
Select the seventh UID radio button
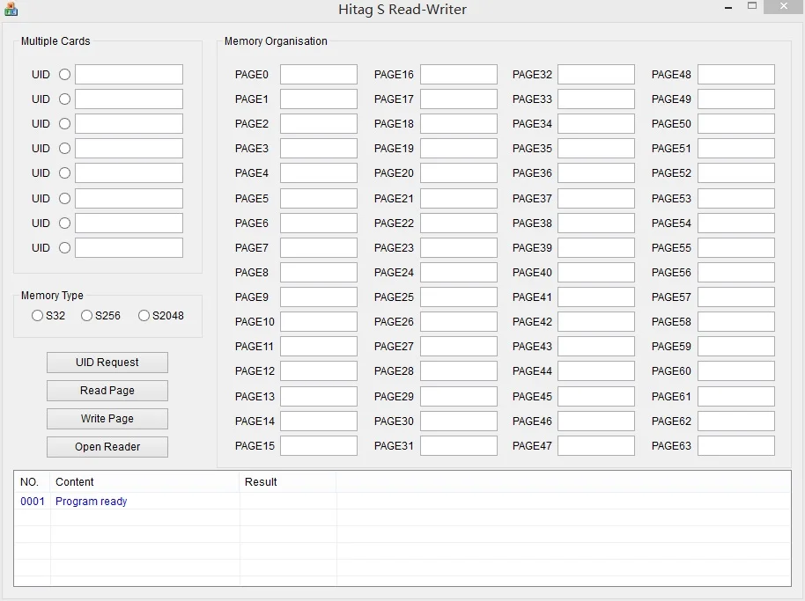(64, 224)
